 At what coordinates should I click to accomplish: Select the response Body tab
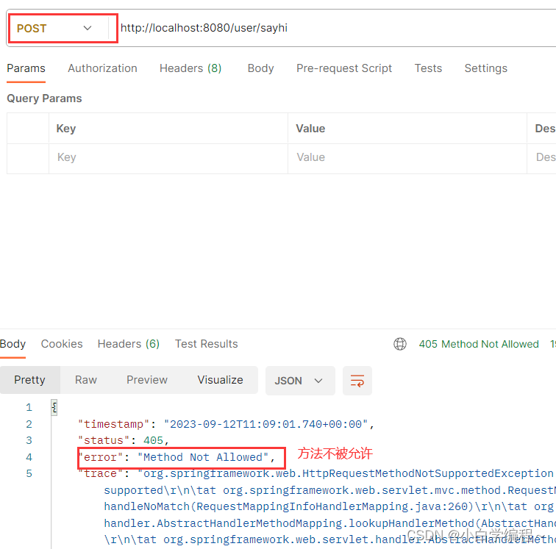coord(13,344)
